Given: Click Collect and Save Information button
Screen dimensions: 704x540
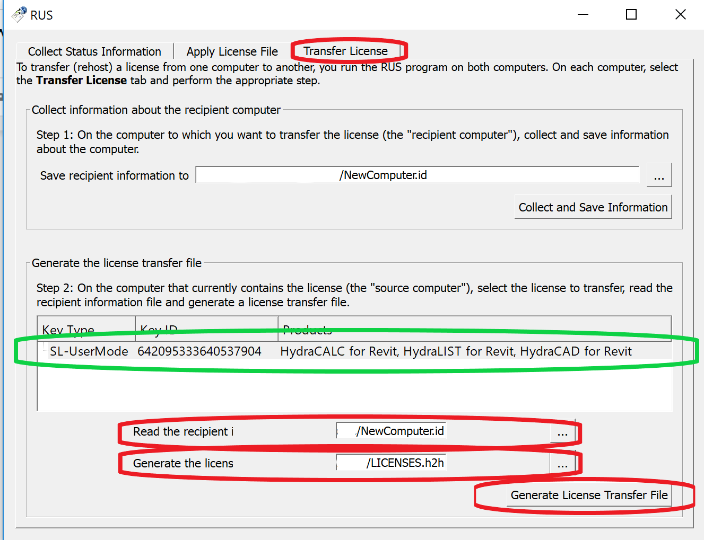Looking at the screenshot, I should (x=593, y=207).
